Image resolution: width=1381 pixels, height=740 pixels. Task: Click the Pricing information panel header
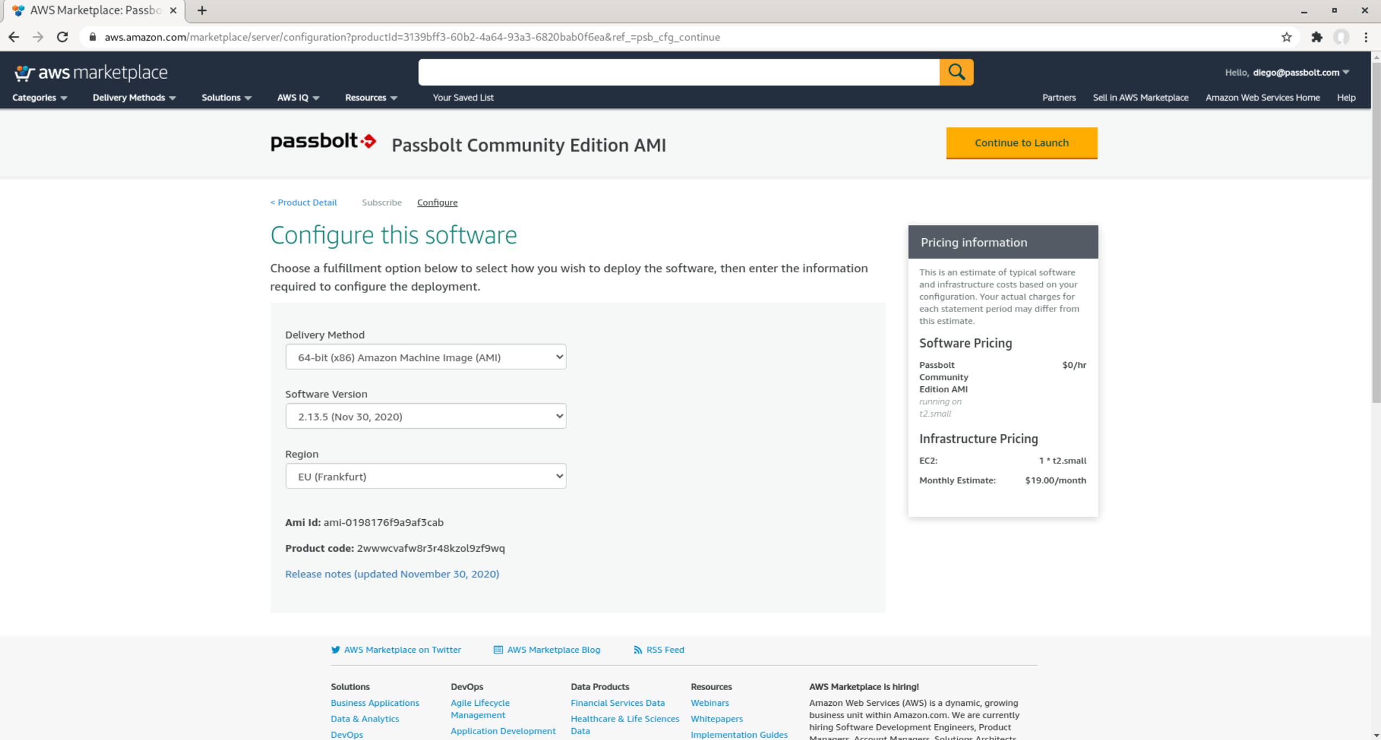pyautogui.click(x=1003, y=242)
